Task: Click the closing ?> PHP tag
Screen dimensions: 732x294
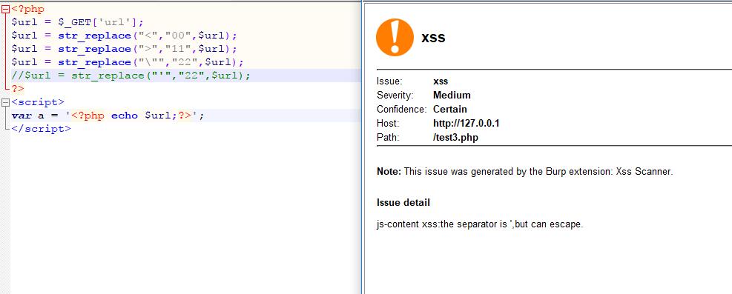Action: 18,89
